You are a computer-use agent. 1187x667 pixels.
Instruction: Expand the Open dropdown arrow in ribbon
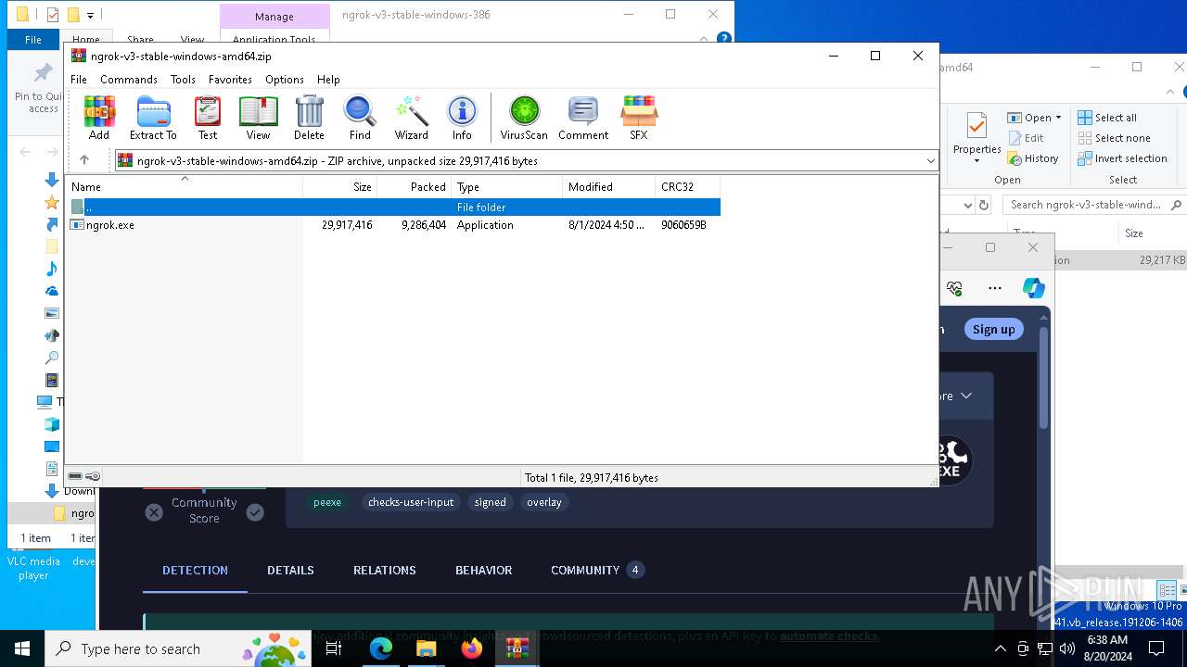(x=1058, y=118)
